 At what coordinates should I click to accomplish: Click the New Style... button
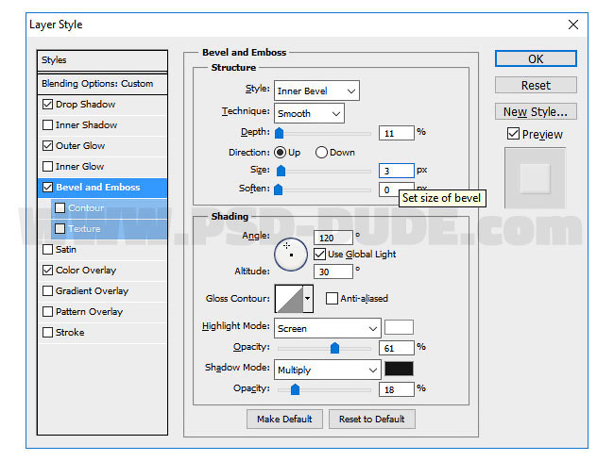pyautogui.click(x=536, y=111)
